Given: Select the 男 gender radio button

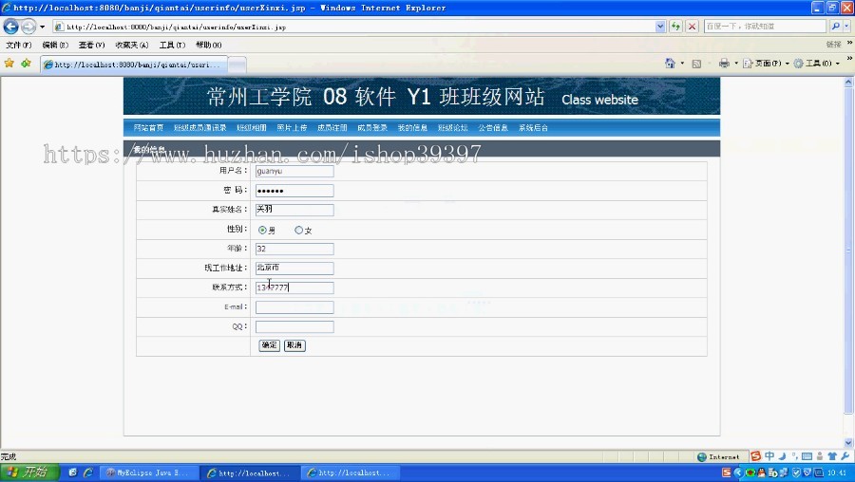Looking at the screenshot, I should (262, 231).
